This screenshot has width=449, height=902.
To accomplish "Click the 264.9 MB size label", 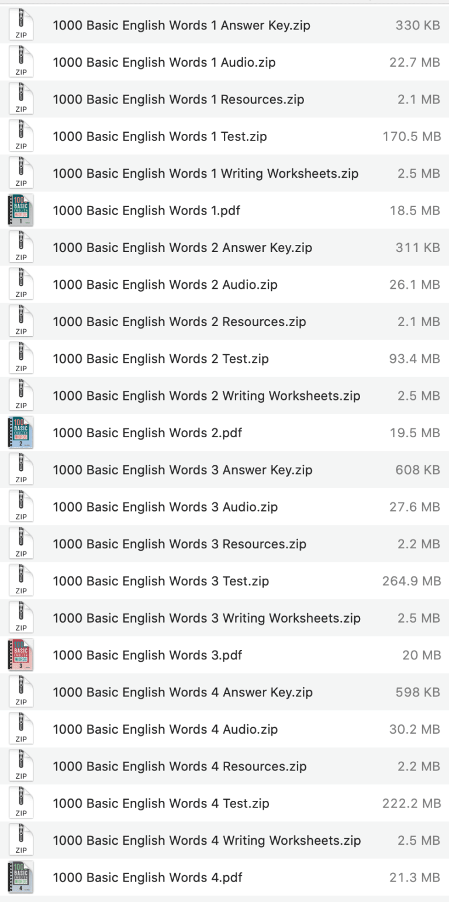I will [413, 581].
